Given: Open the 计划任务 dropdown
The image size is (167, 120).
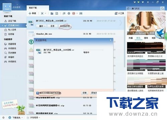Looking at the screenshot, I should (39, 117).
